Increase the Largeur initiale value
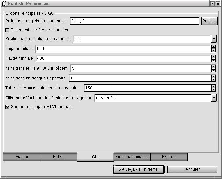Image resolution: width=222 pixels, height=179 pixels. [x=213, y=47]
